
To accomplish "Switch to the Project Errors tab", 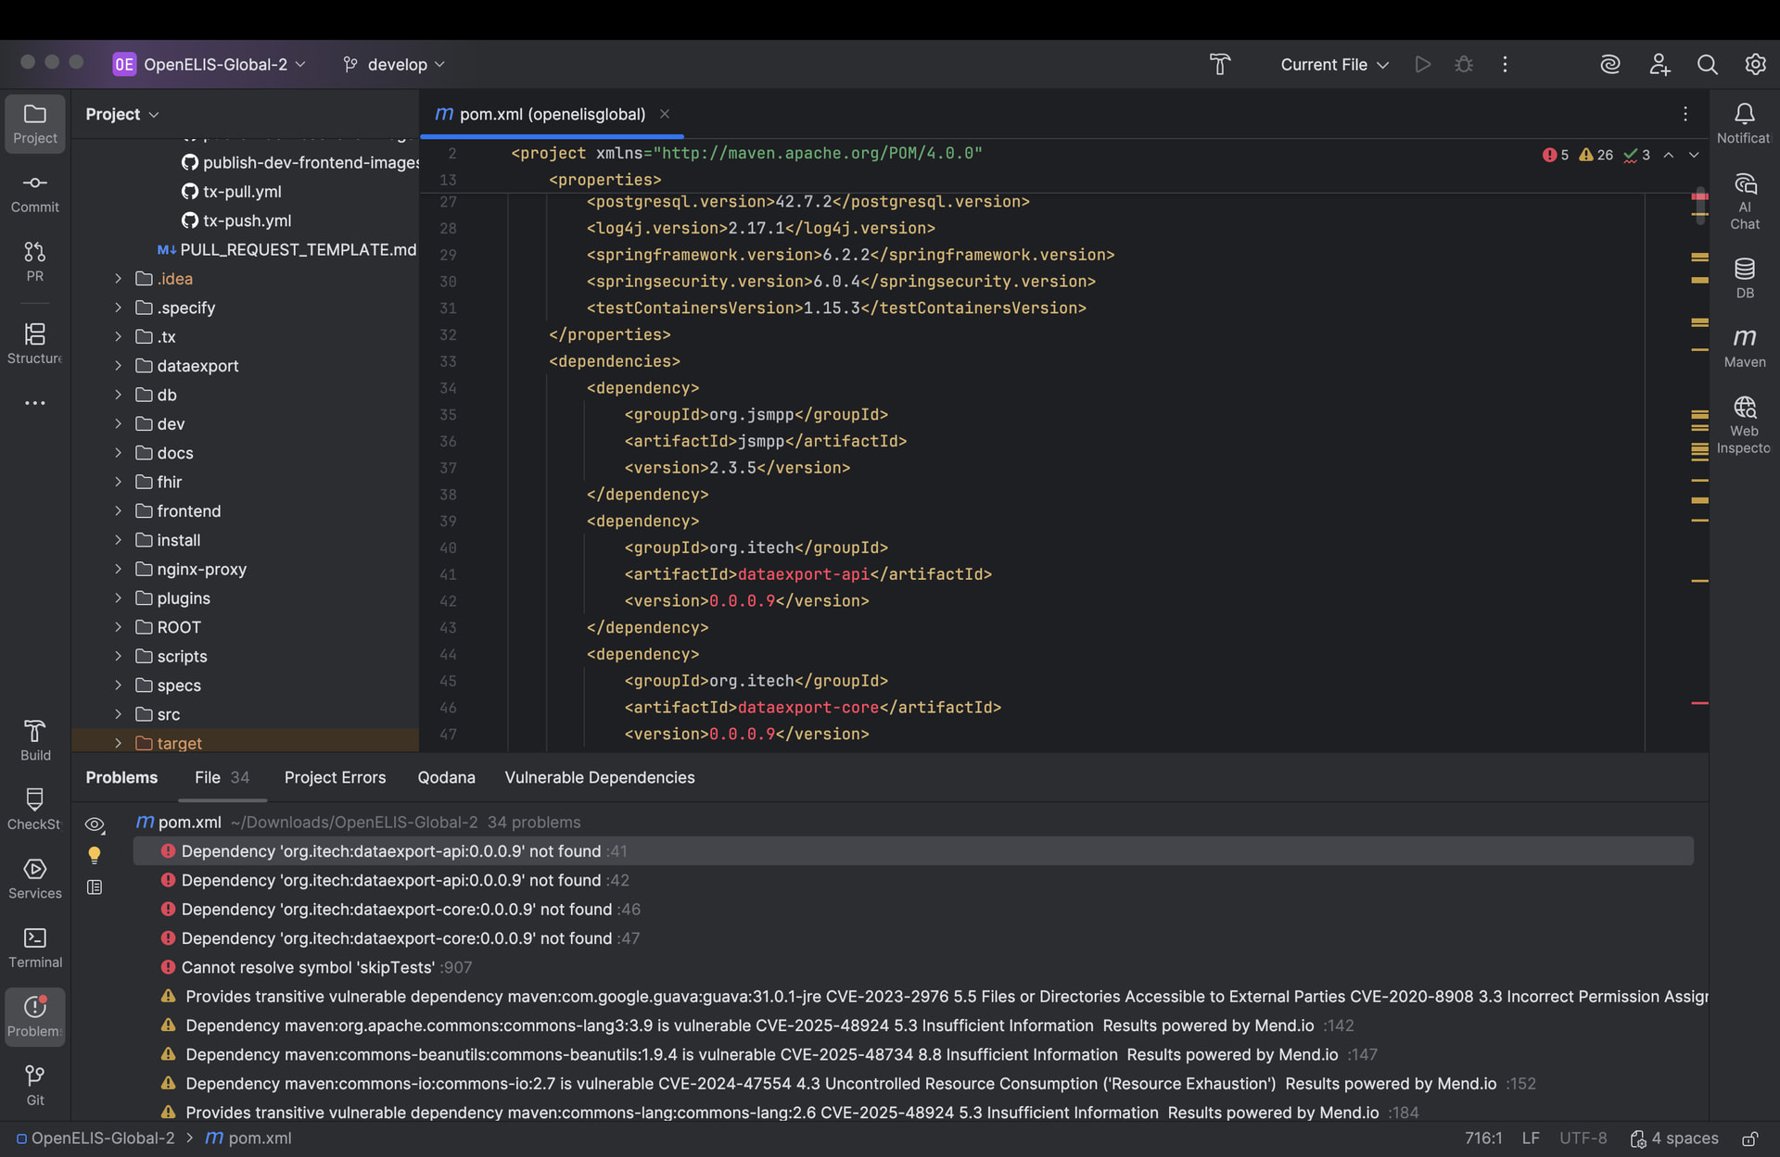I will (335, 777).
